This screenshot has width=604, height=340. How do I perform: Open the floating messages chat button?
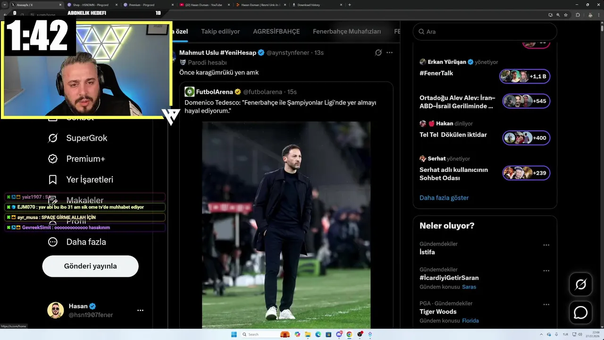coord(580,313)
